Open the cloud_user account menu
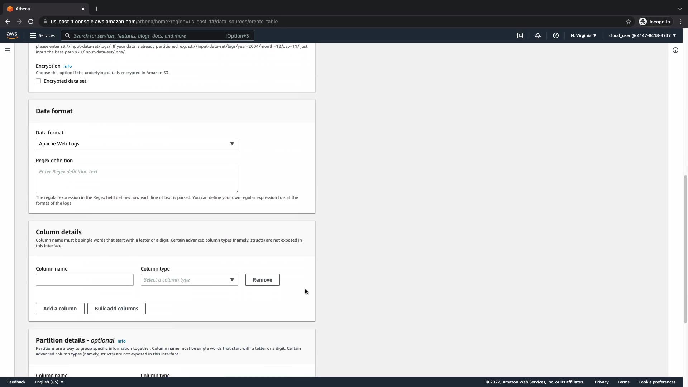Viewport: 688px width, 387px height. click(x=642, y=35)
